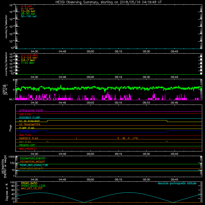The image size is (205, 205).
Task: Click the DECIMATION_WEIGHT legend label
Action: (33, 162)
